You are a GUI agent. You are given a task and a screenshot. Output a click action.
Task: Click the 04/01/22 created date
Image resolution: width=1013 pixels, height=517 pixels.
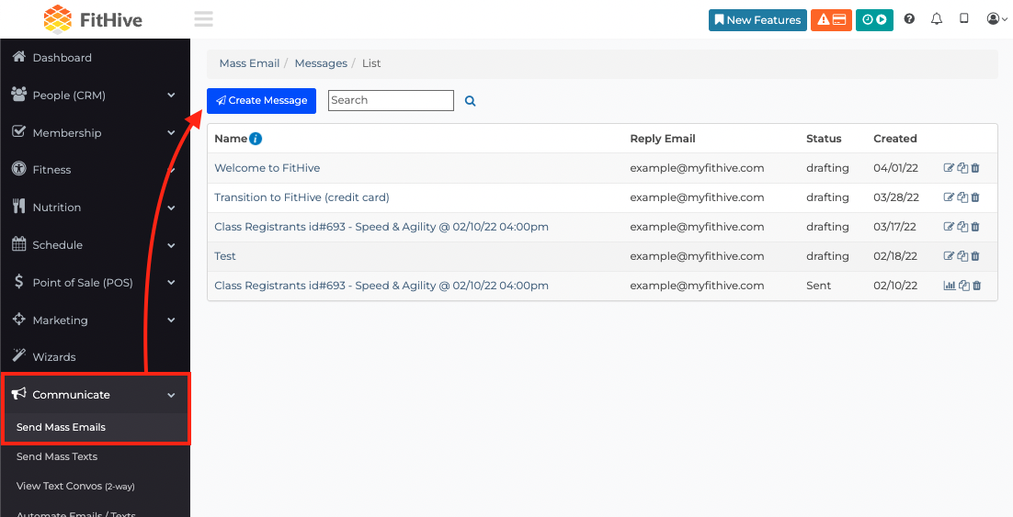click(x=895, y=168)
